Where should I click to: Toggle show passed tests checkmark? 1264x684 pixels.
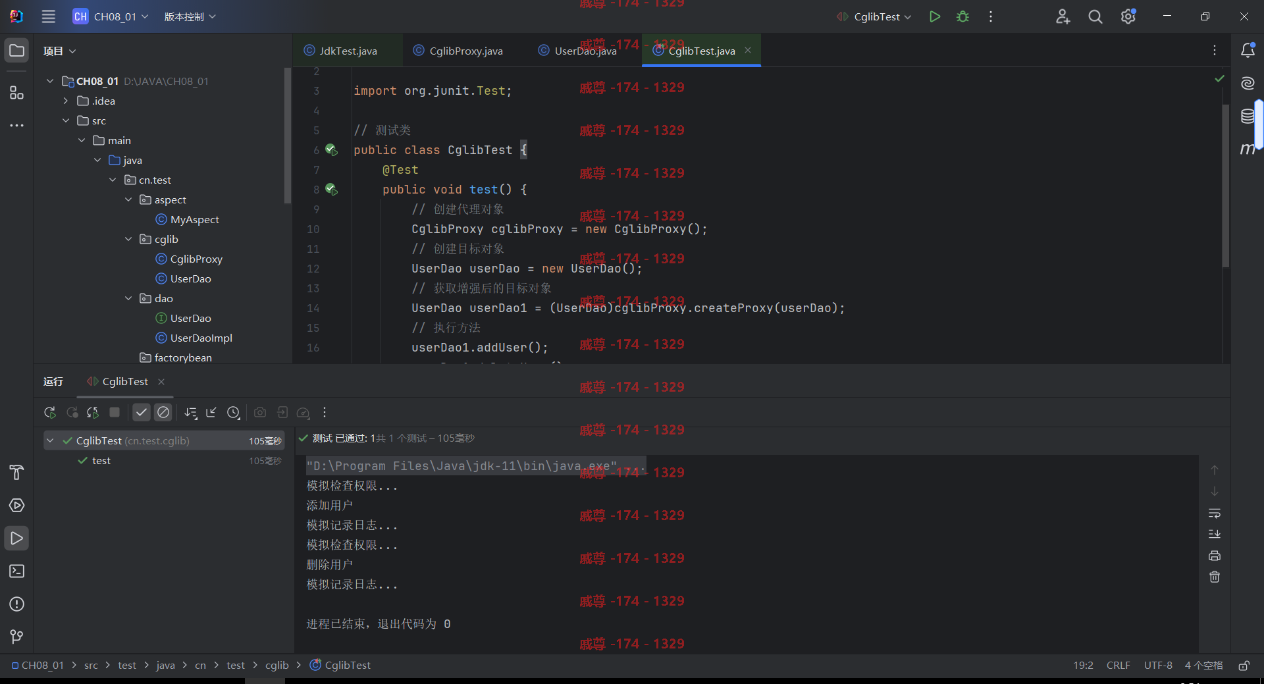pos(142,412)
